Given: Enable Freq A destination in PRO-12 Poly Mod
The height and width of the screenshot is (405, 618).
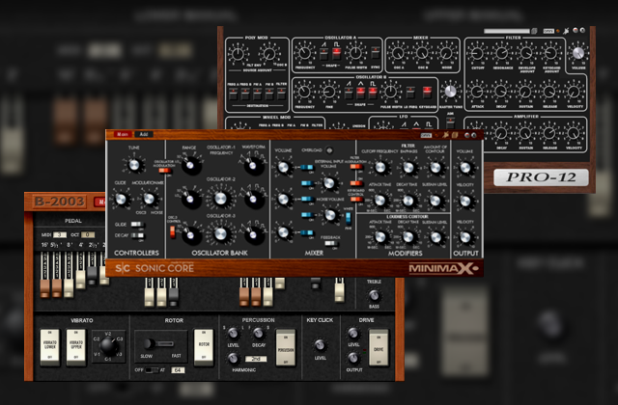Looking at the screenshot, I should (x=233, y=94).
